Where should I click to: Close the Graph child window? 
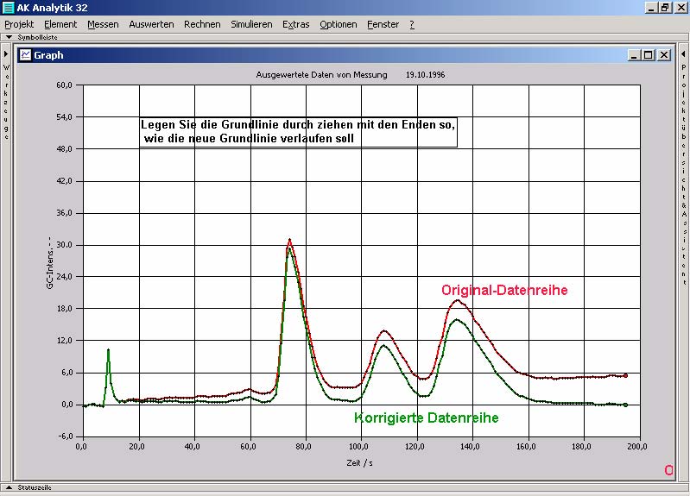tap(664, 54)
